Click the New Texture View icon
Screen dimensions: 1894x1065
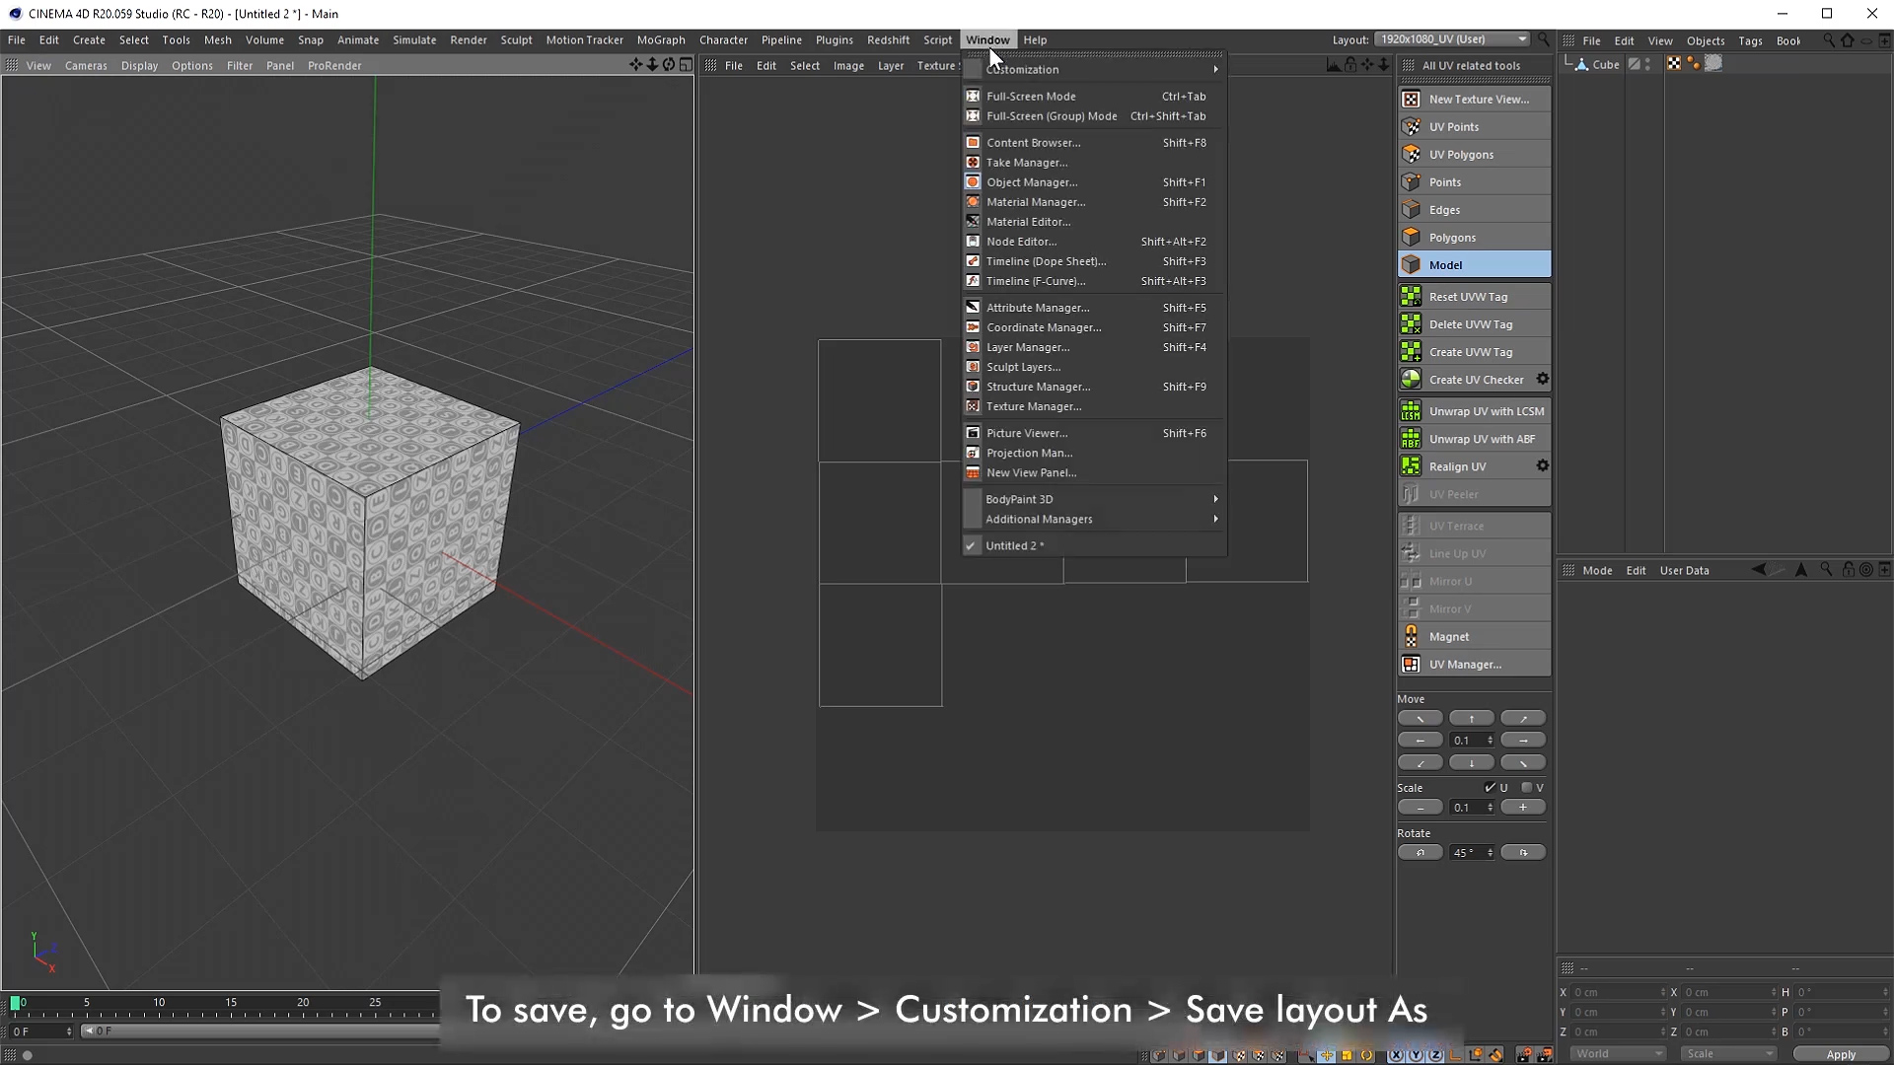[1411, 99]
